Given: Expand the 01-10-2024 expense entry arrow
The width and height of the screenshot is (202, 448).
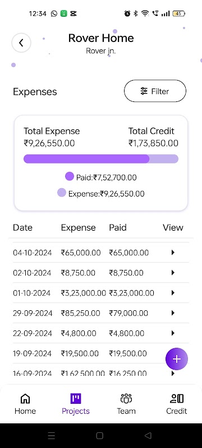Looking at the screenshot, I should pos(173,292).
